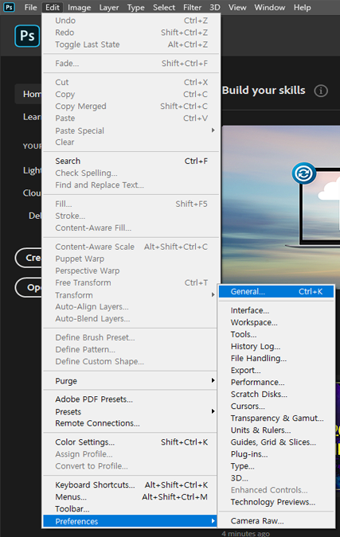The image size is (340, 537).
Task: Open the File menu
Action: pos(30,7)
